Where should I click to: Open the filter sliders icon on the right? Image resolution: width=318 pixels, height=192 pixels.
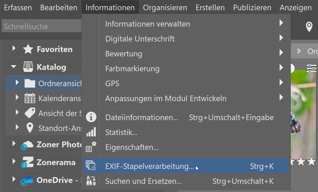311,68
